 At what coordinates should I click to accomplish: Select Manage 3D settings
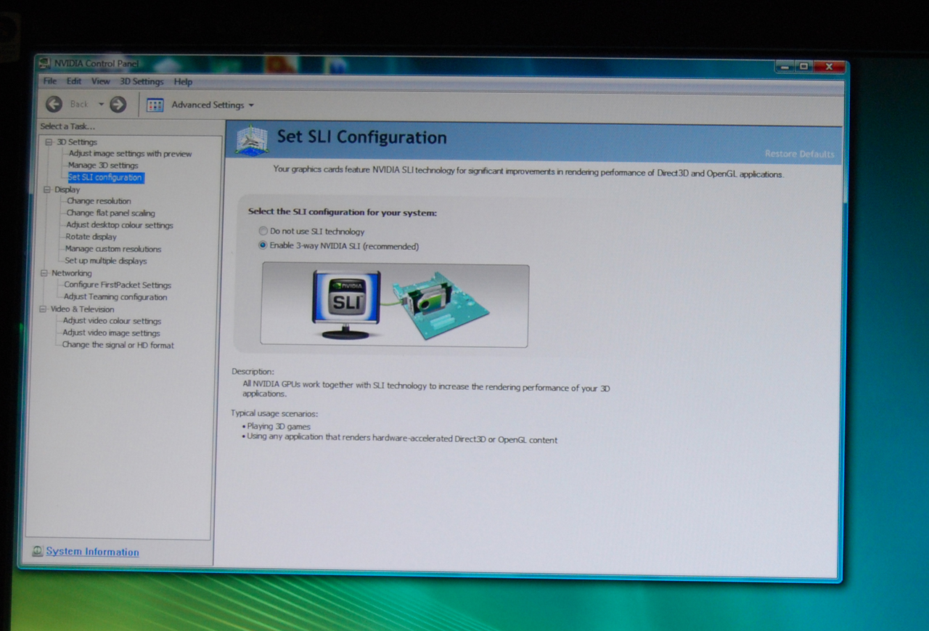tap(103, 166)
